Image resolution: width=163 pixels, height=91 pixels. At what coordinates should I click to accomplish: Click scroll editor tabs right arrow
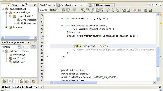click(x=152, y=5)
